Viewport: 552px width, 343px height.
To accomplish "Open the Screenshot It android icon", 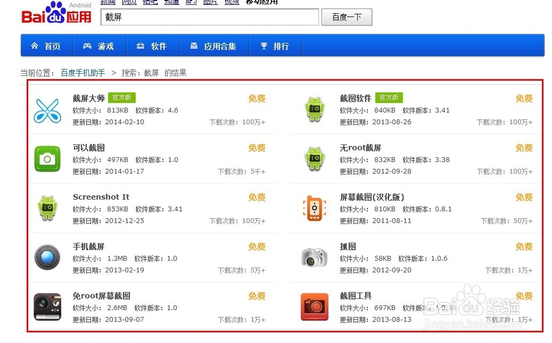I will [47, 208].
